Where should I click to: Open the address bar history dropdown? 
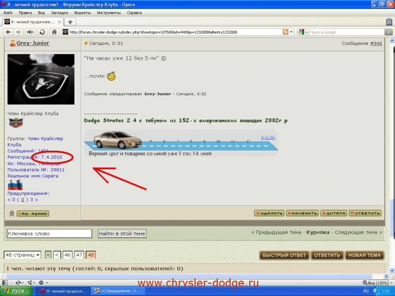pyautogui.click(x=291, y=32)
